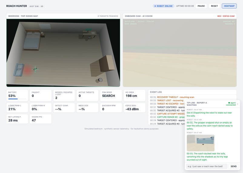Select the FSM MODE SEARCH card
243x173 pixels.
[x=111, y=95]
